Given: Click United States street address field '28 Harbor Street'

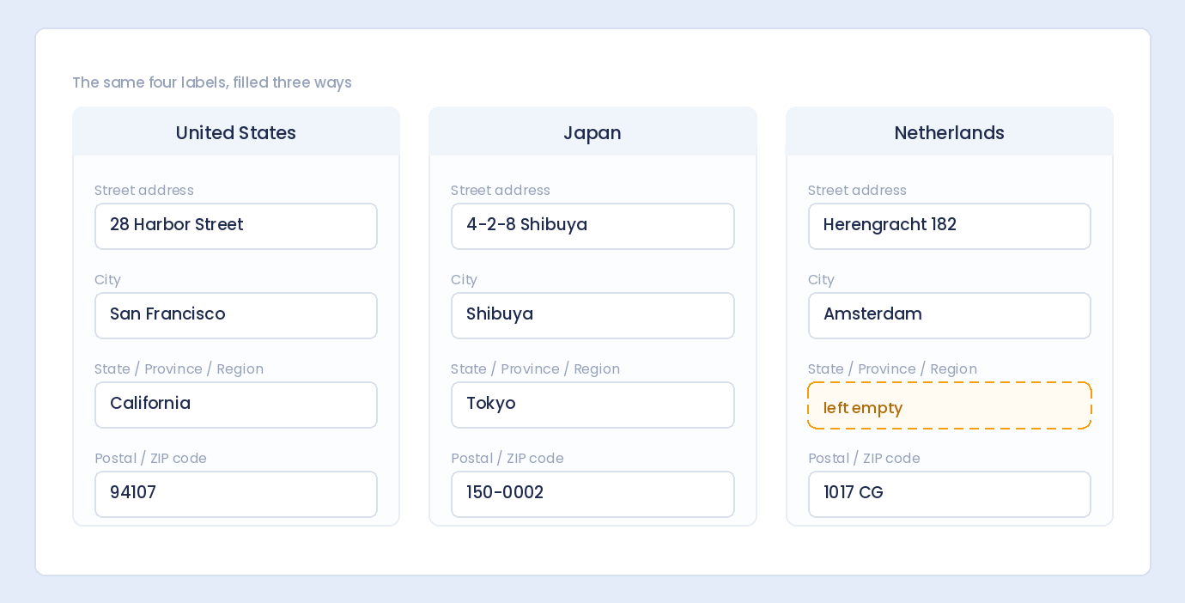Looking at the screenshot, I should tap(236, 226).
